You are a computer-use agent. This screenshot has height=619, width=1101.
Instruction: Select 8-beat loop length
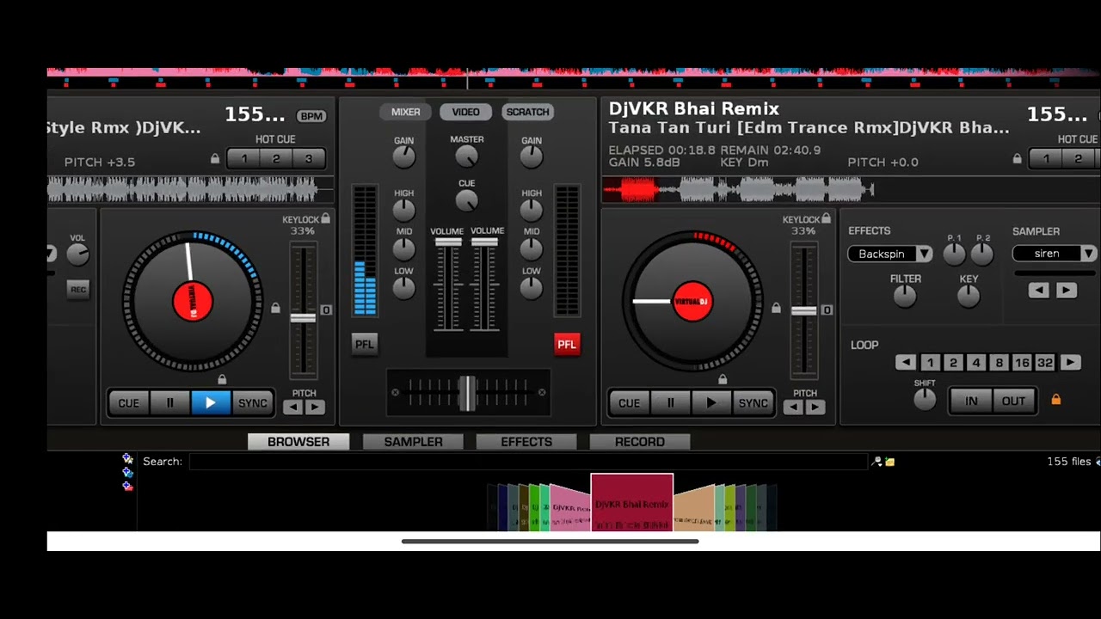(999, 363)
